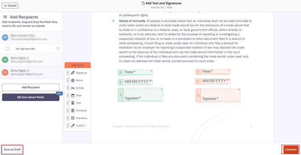Viewport: 301px width, 155px height.
Task: Click the Checkbox field type icon
Action: click(x=73, y=118)
